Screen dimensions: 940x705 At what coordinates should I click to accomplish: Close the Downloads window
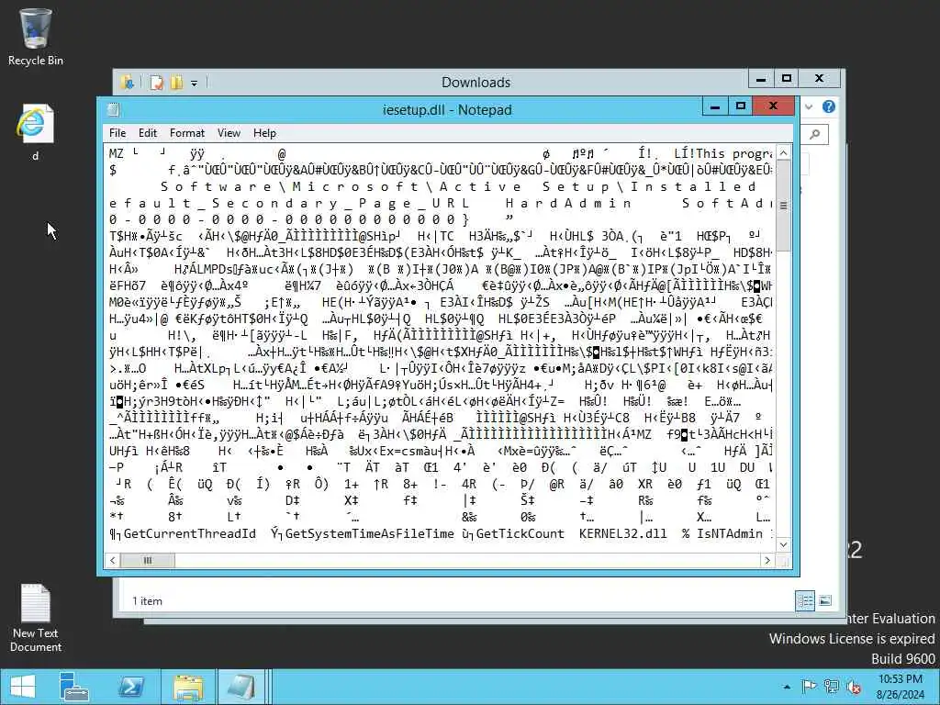click(x=820, y=79)
